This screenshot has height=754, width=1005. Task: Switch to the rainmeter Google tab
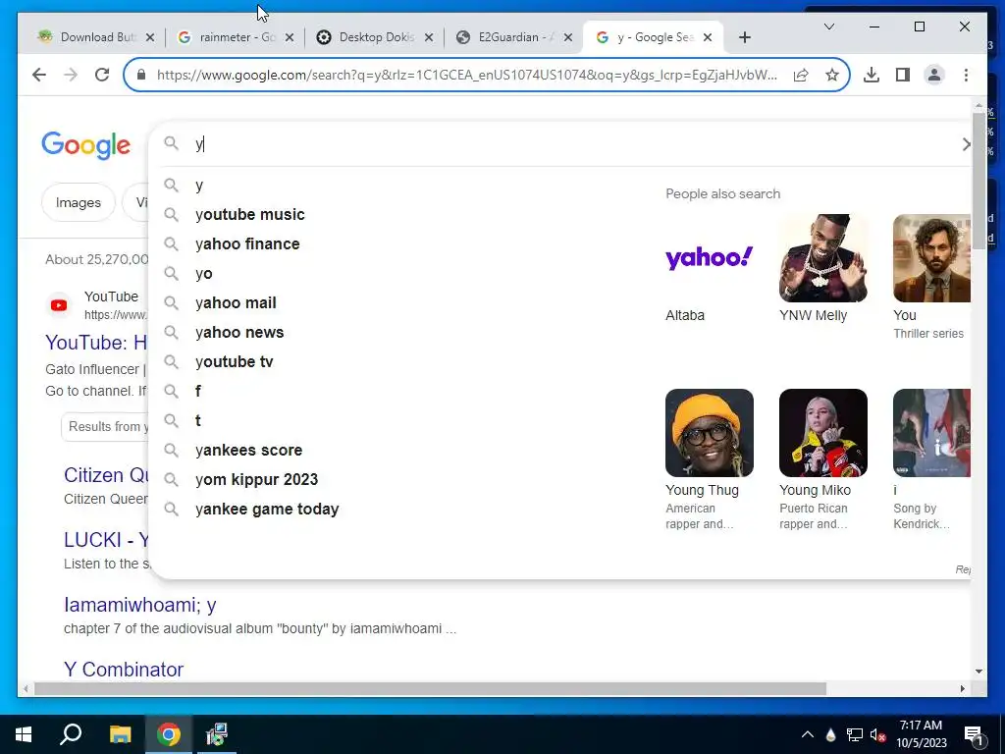[x=236, y=37]
